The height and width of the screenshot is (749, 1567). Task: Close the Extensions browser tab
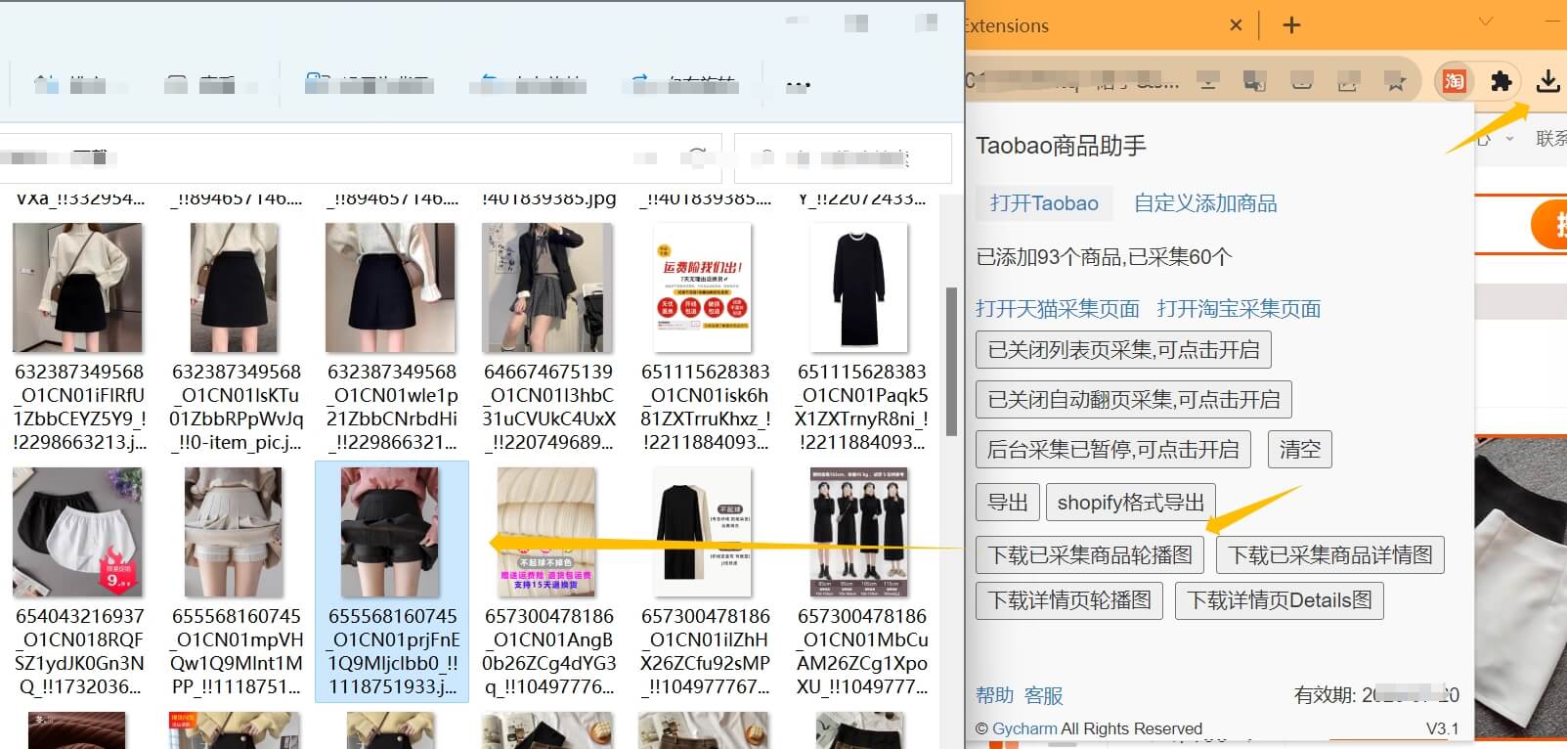coord(1236,25)
